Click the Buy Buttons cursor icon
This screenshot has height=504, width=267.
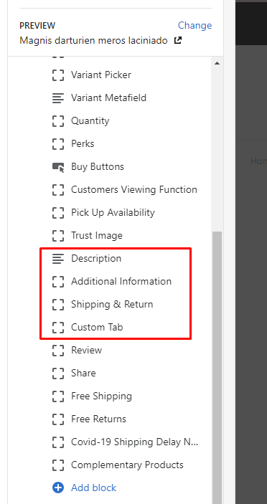(58, 167)
